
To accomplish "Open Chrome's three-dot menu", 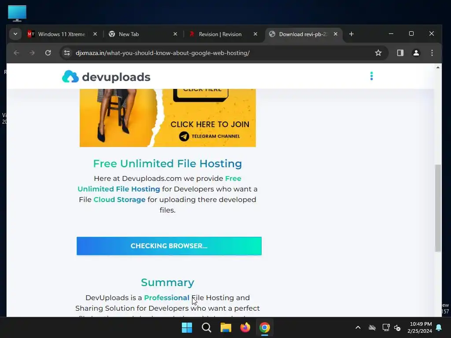I will pyautogui.click(x=432, y=53).
